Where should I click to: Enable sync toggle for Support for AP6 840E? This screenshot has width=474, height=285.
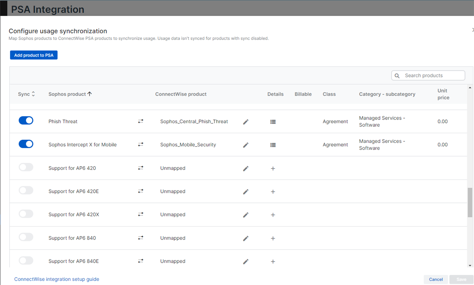click(26, 260)
